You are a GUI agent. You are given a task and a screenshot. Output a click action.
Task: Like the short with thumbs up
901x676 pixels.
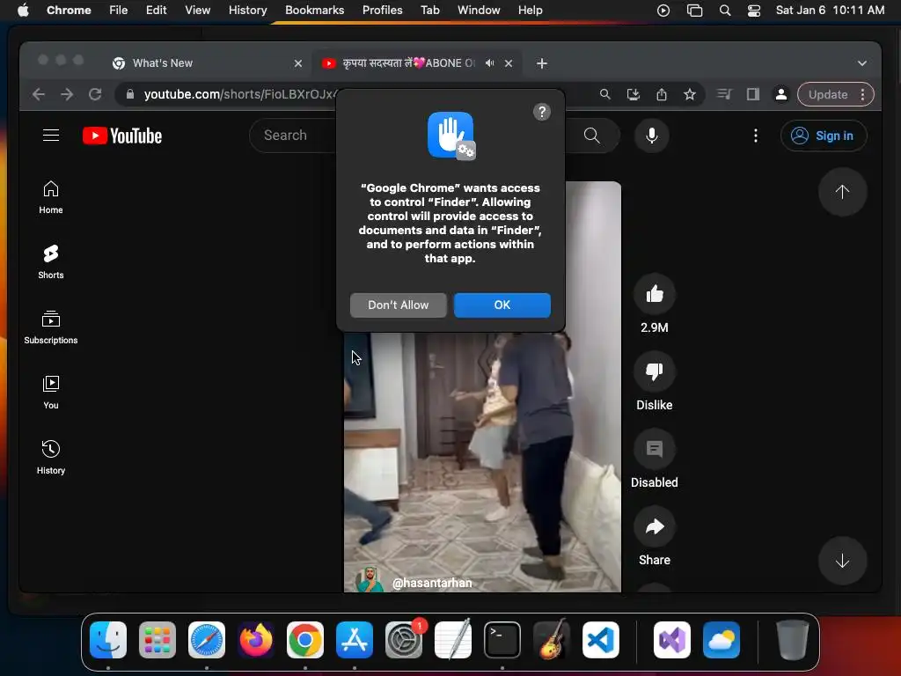click(x=655, y=294)
